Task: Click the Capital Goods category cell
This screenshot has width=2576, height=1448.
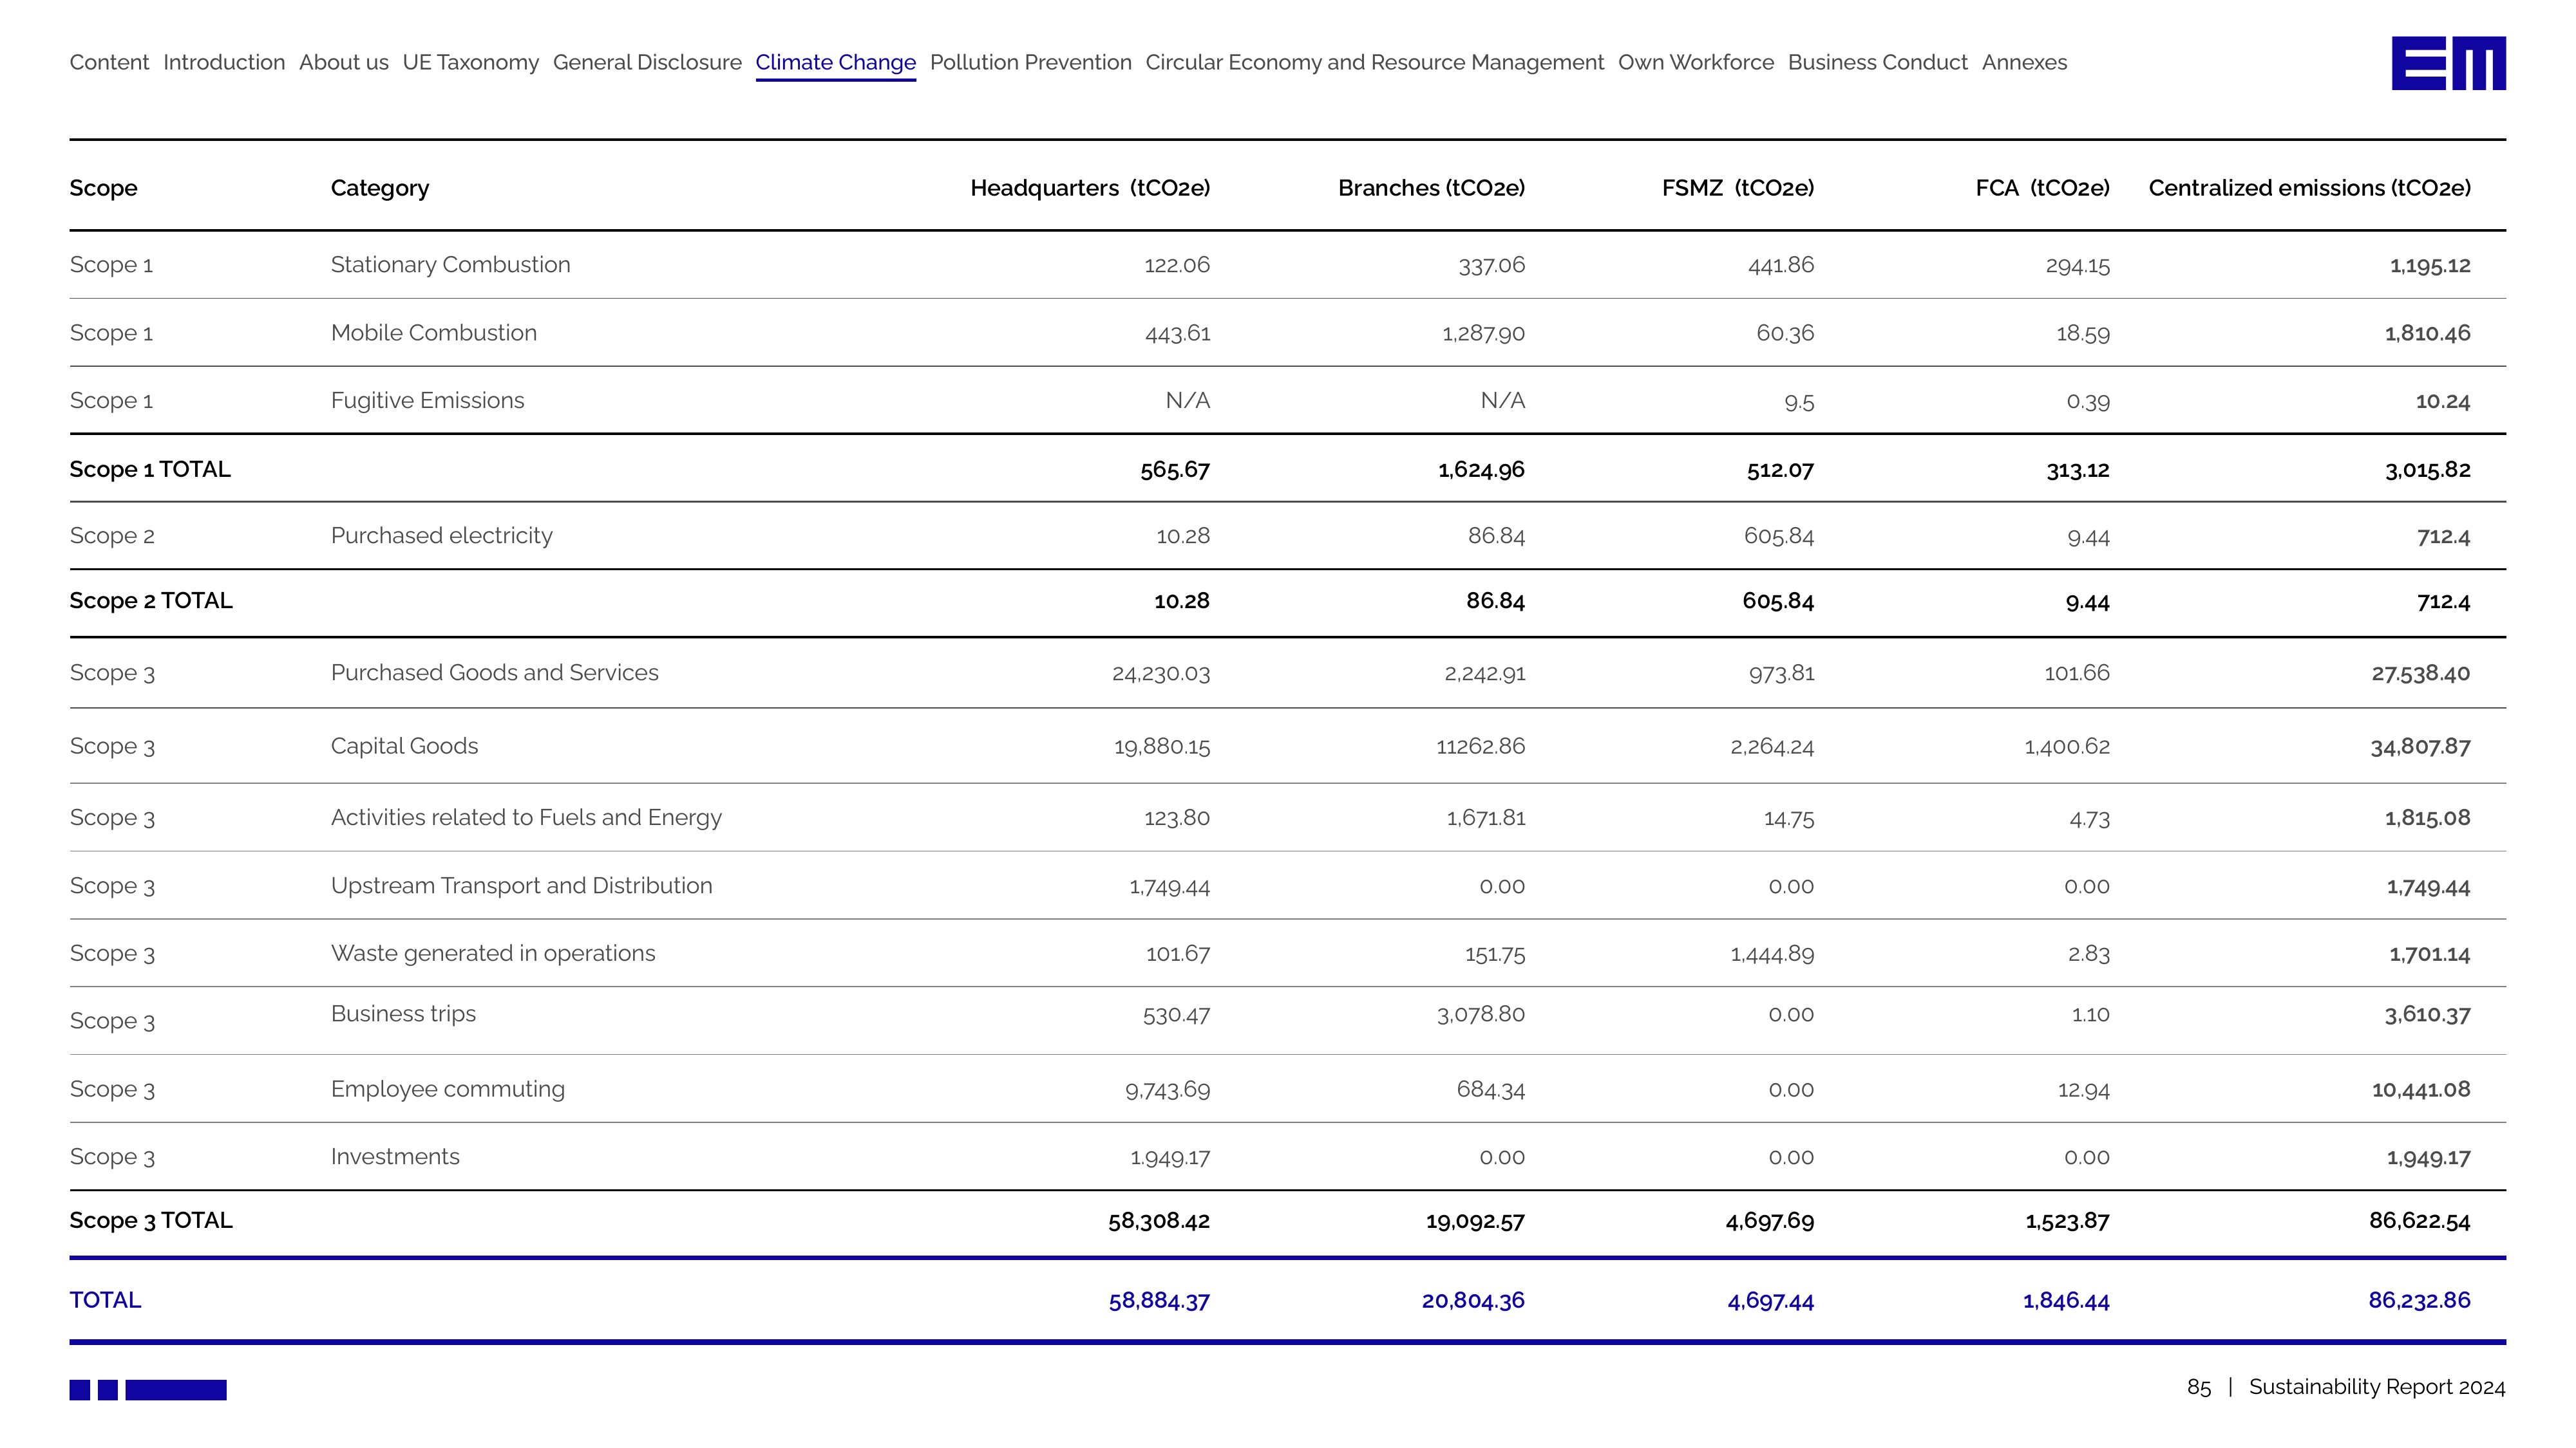Action: pyautogui.click(x=405, y=747)
